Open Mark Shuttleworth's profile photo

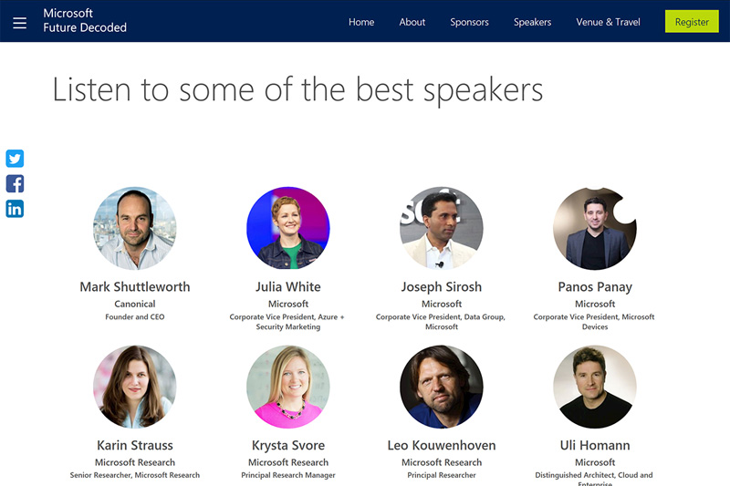134,228
